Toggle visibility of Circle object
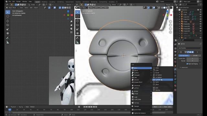Viewport: 207px width, 116px height. [201, 12]
